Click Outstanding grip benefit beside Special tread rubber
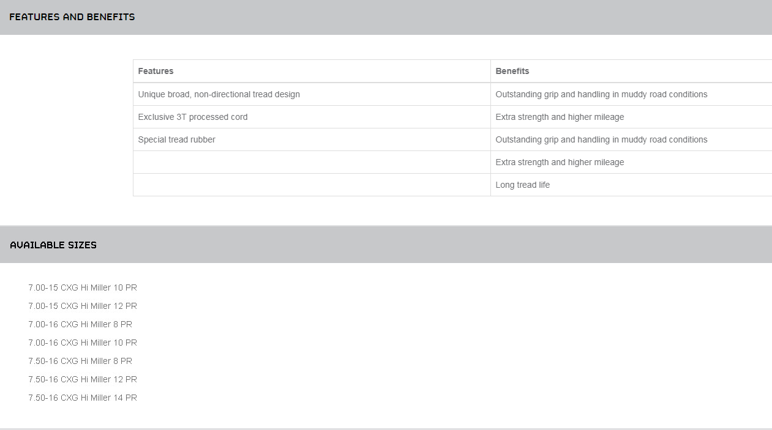Image resolution: width=772 pixels, height=430 pixels. (x=601, y=139)
